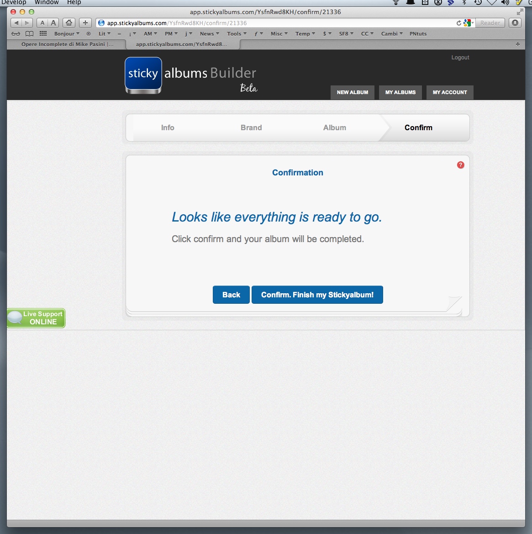This screenshot has width=532, height=534.
Task: Click the sticky albums logo icon
Action: 143,74
